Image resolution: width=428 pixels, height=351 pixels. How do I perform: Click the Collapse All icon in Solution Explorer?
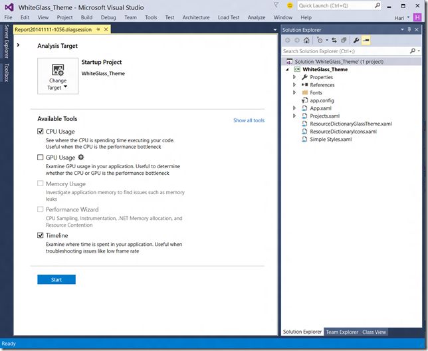pyautogui.click(x=344, y=41)
